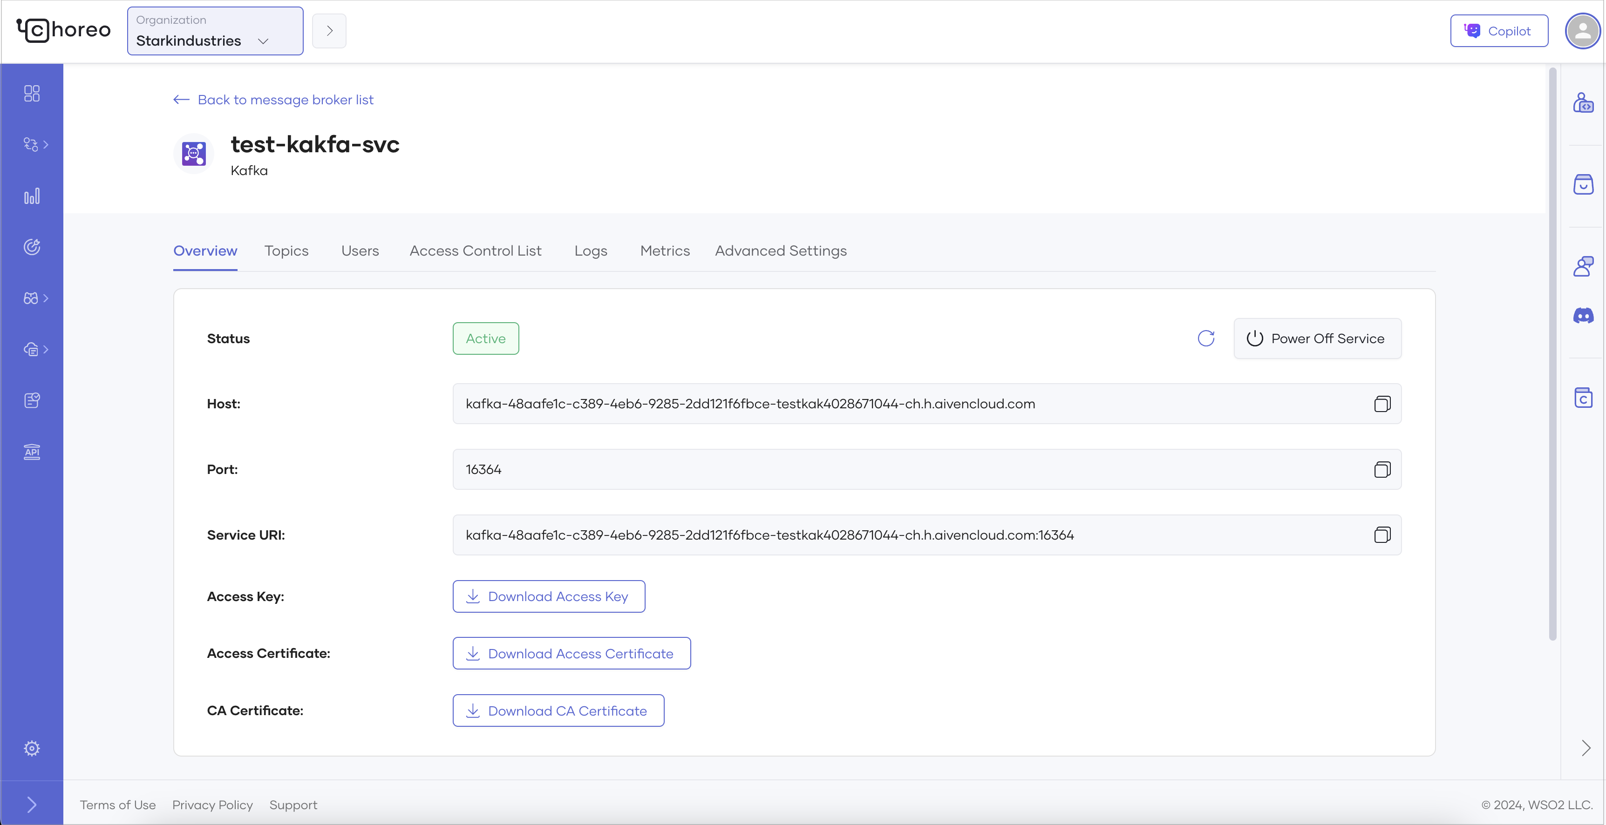Select the API Management sidebar icon
1606x825 pixels.
coord(31,452)
